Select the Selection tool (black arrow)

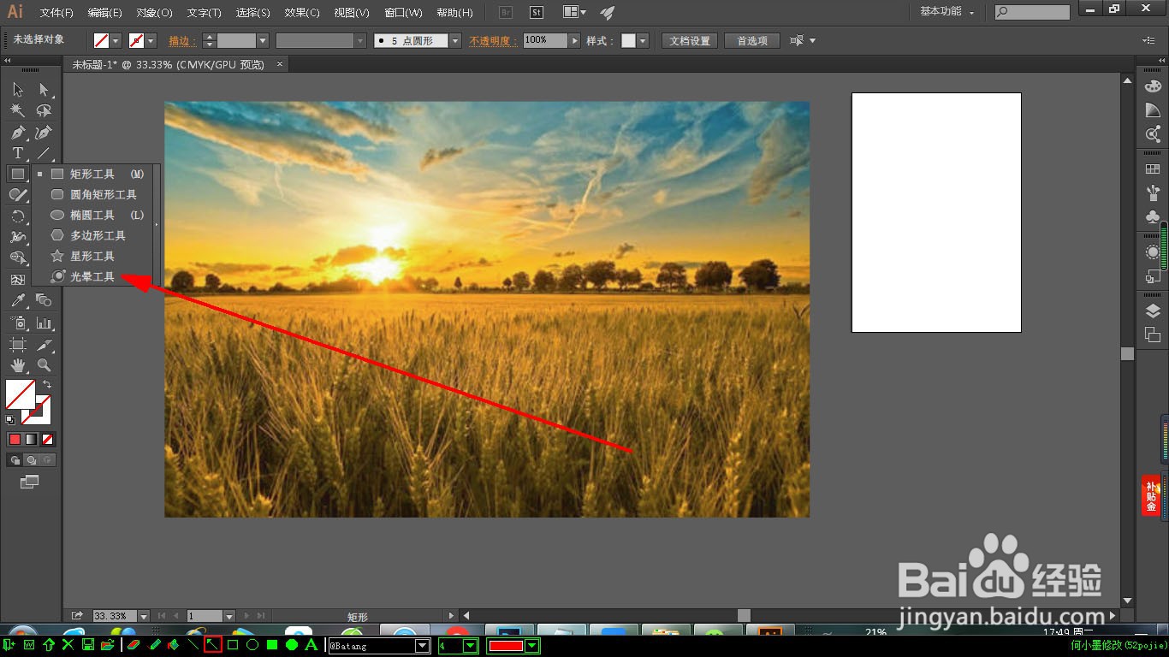click(x=18, y=89)
